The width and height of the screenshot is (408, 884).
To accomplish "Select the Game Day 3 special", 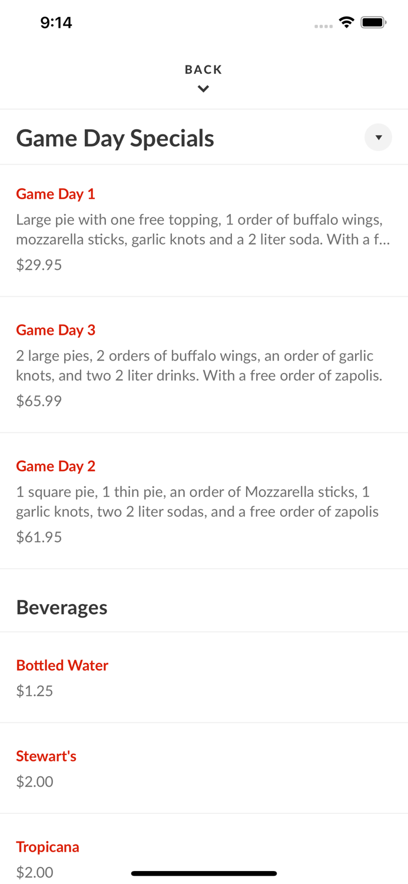I will 55,330.
